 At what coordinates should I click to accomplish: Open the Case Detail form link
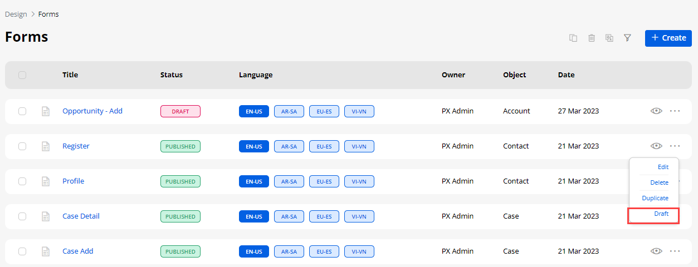tap(81, 216)
